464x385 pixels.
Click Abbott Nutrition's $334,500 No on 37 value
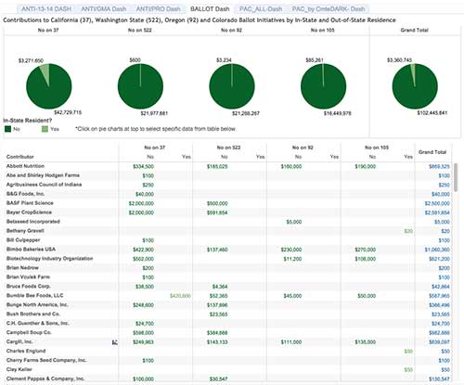click(x=143, y=166)
